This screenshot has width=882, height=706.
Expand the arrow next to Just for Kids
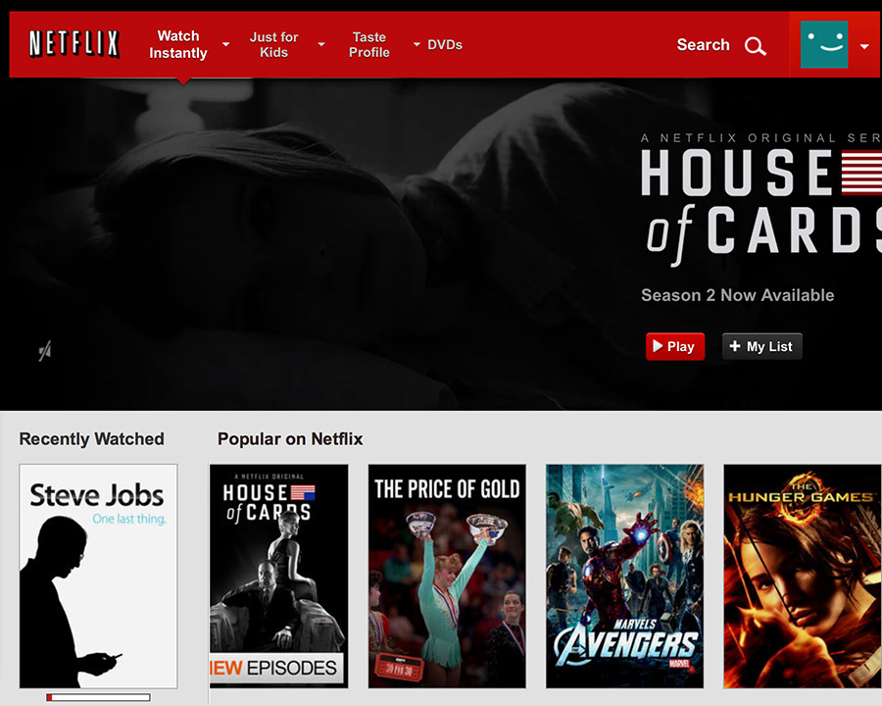point(320,45)
